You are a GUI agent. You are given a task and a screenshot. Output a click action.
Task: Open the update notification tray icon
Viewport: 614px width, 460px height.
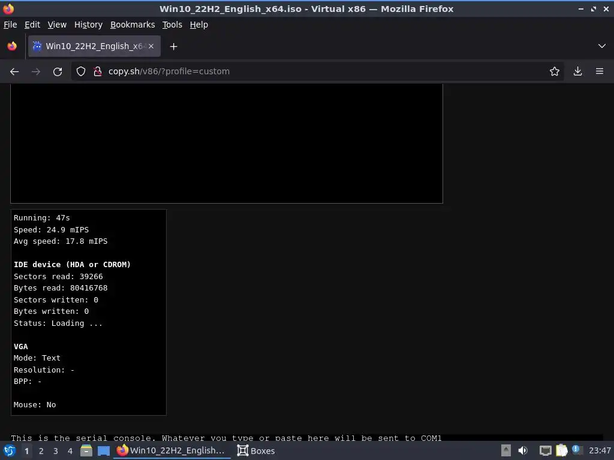point(577,450)
